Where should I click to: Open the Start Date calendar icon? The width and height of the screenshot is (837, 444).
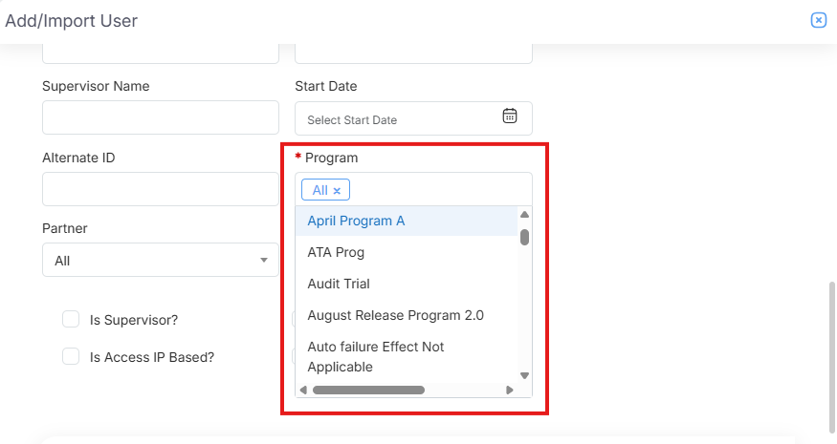point(510,116)
